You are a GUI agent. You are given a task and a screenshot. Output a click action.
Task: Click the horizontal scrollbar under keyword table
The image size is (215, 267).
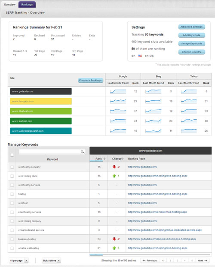coord(96,255)
